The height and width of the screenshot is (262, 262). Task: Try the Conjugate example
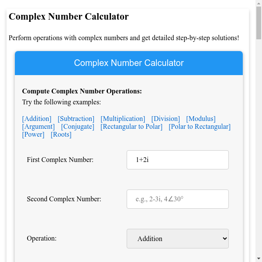point(78,127)
